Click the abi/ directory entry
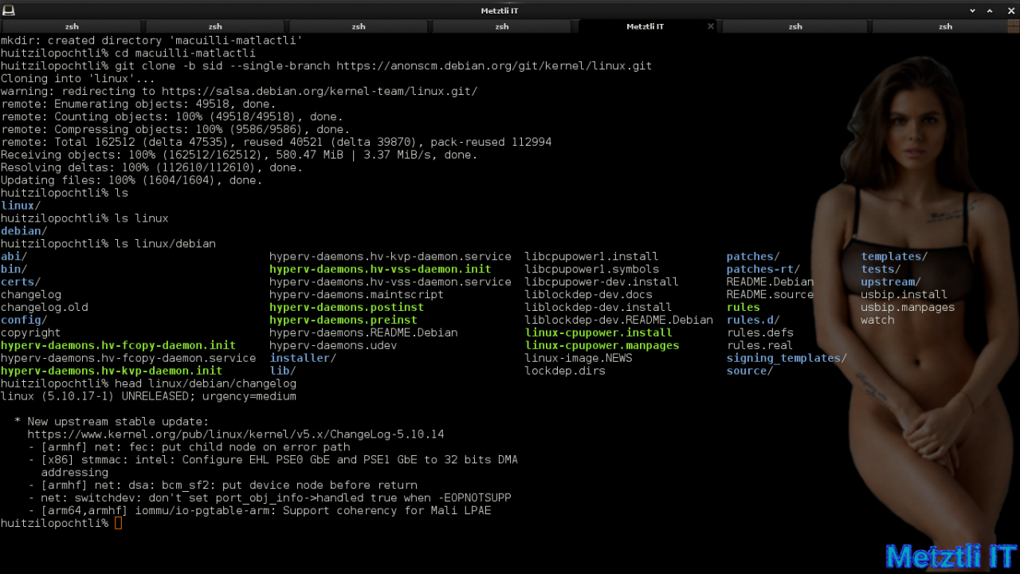Image resolution: width=1020 pixels, height=574 pixels. [x=14, y=256]
